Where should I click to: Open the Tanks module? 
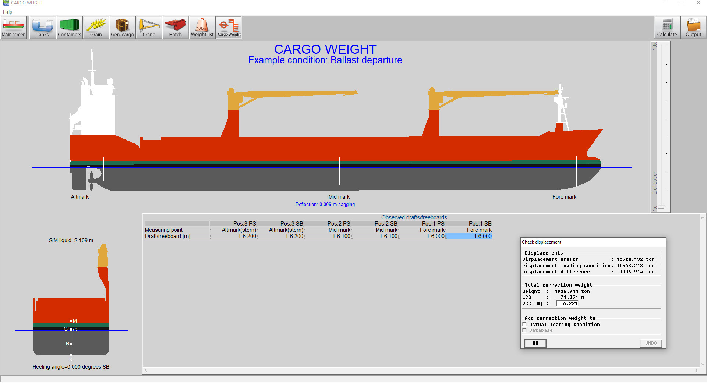pyautogui.click(x=43, y=28)
